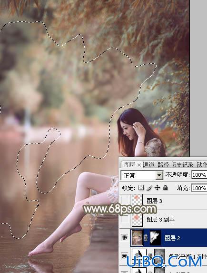Click the 图层 2 mask link icon
Image resolution: width=207 pixels, height=273 pixels.
coord(146,238)
